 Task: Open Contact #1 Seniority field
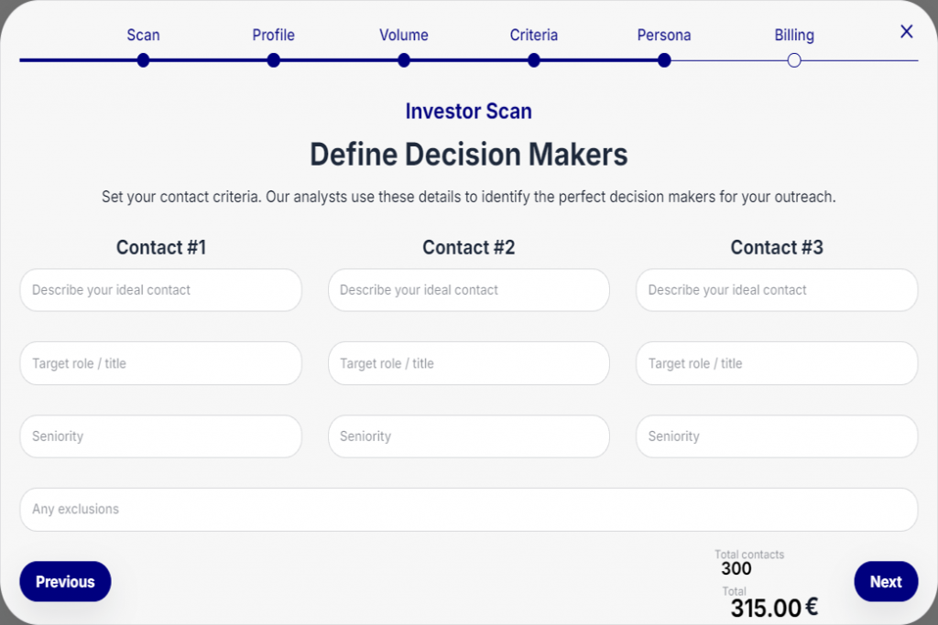(x=160, y=436)
